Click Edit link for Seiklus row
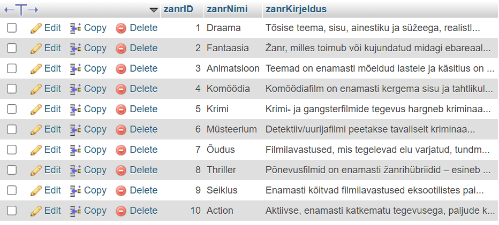Image resolution: width=499 pixels, height=225 pixels. pos(52,190)
